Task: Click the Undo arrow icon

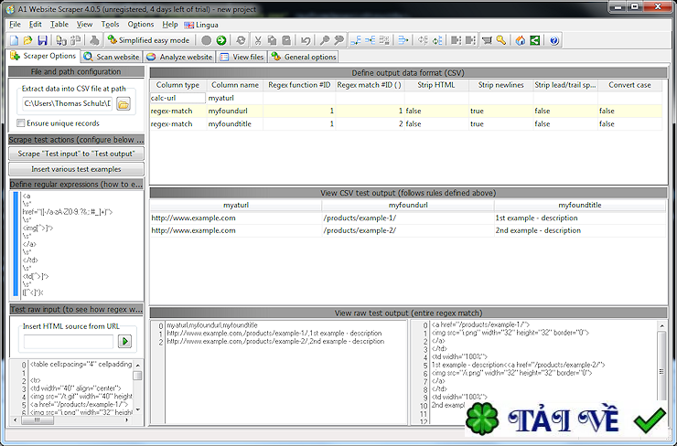Action: click(x=306, y=40)
